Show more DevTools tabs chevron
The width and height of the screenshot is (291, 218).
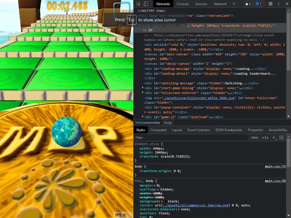(x=234, y=4)
